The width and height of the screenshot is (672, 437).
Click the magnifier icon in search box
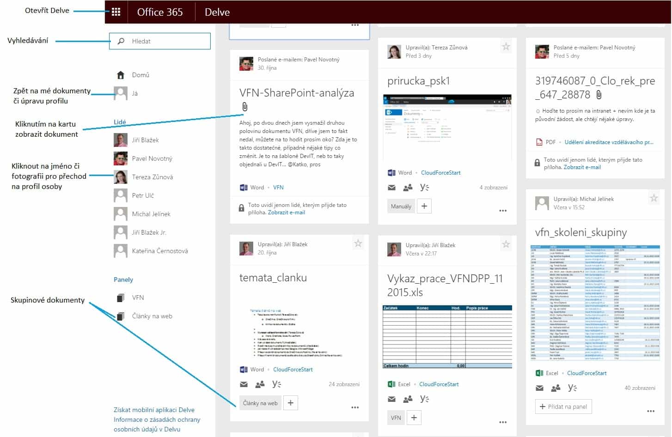click(121, 41)
